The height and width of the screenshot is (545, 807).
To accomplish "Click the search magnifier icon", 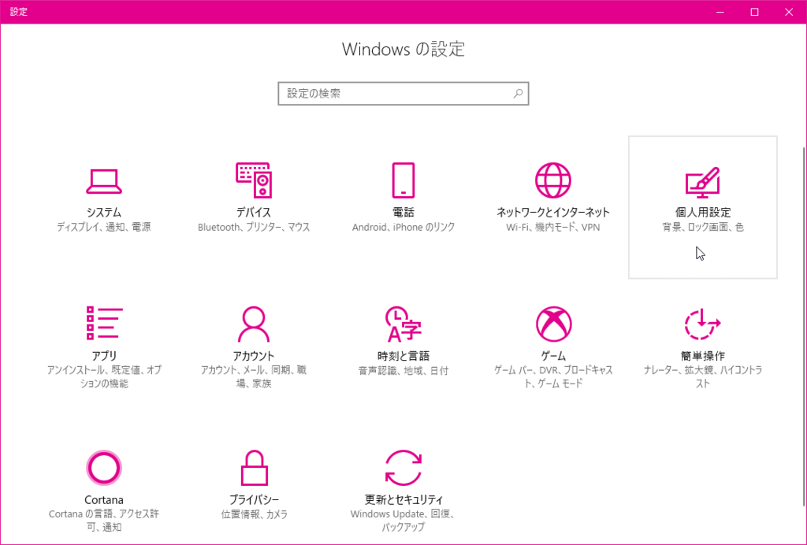I will (x=518, y=94).
